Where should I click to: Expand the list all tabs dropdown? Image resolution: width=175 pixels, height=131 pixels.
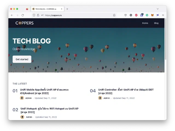click(x=157, y=9)
